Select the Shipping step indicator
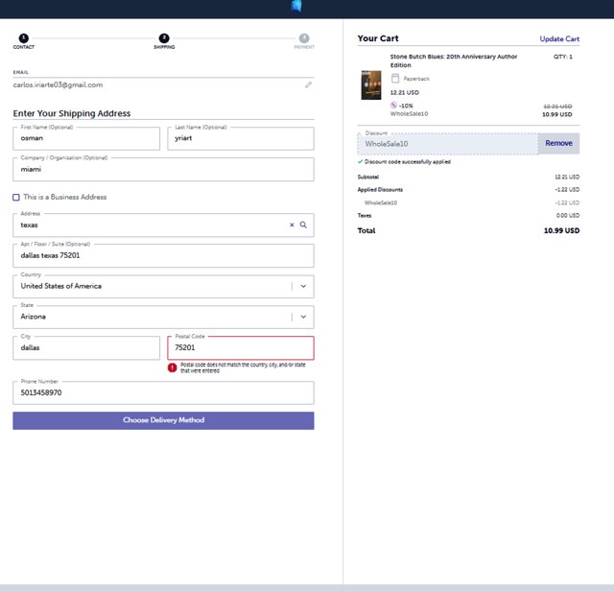 (x=164, y=38)
